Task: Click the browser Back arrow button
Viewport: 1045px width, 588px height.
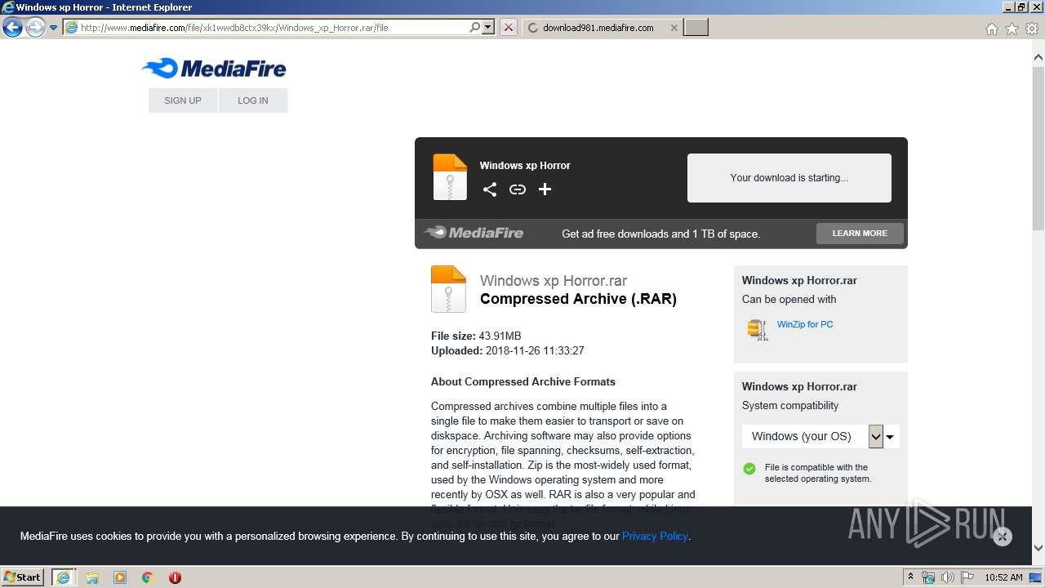Action: [x=12, y=28]
